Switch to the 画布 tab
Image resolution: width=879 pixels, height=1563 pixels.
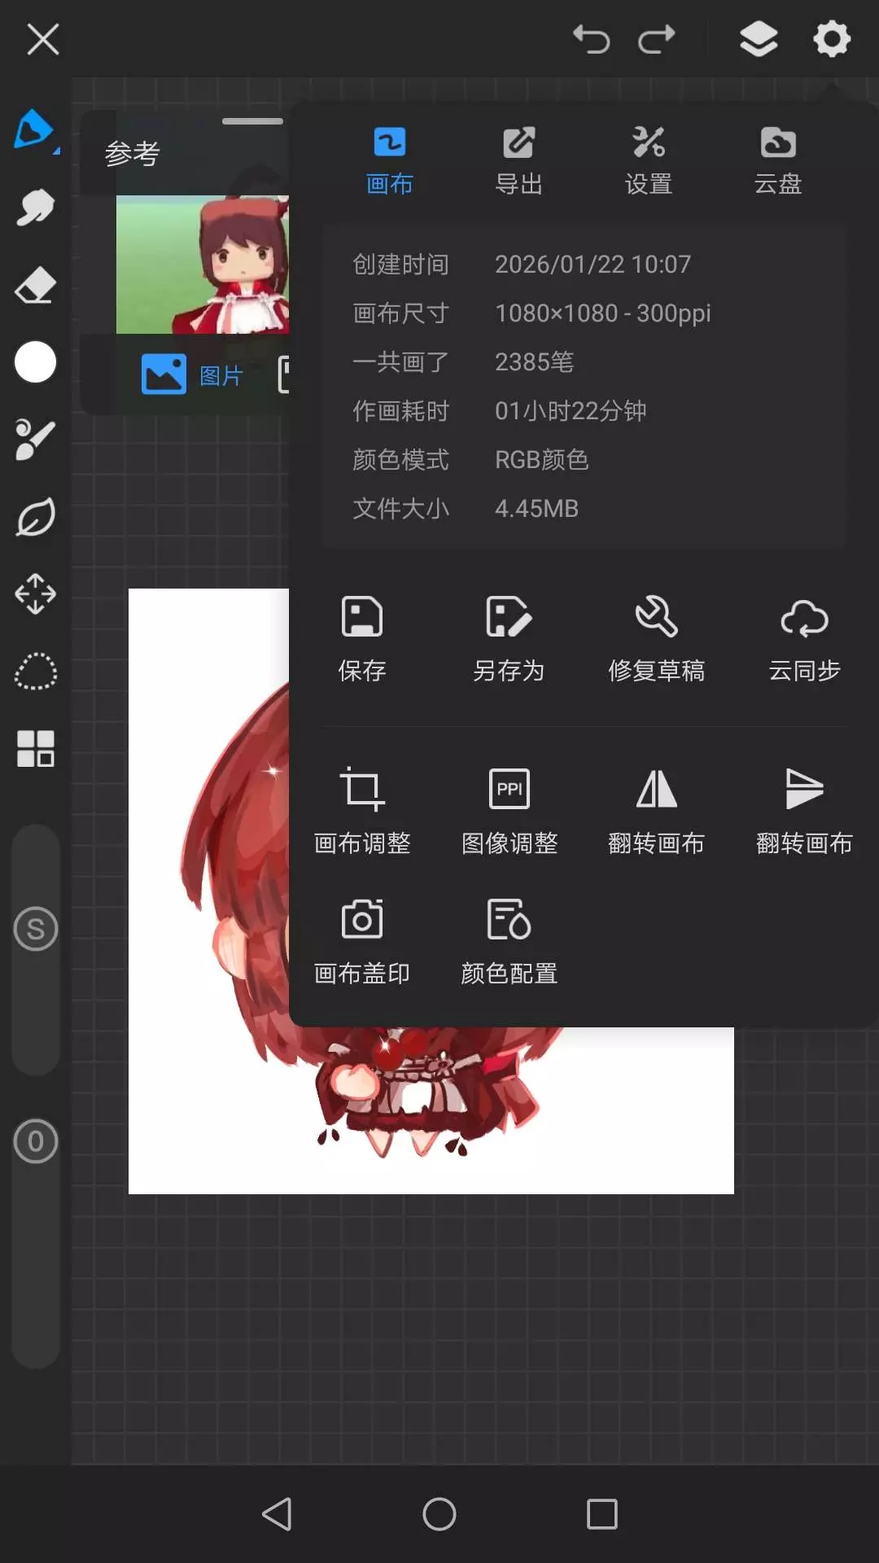tap(389, 161)
